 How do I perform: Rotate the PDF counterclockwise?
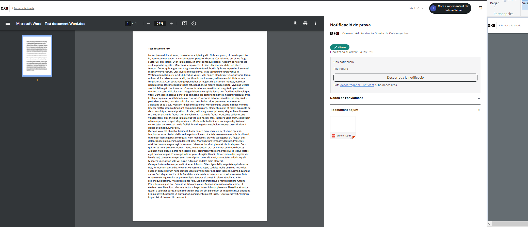pos(194,23)
